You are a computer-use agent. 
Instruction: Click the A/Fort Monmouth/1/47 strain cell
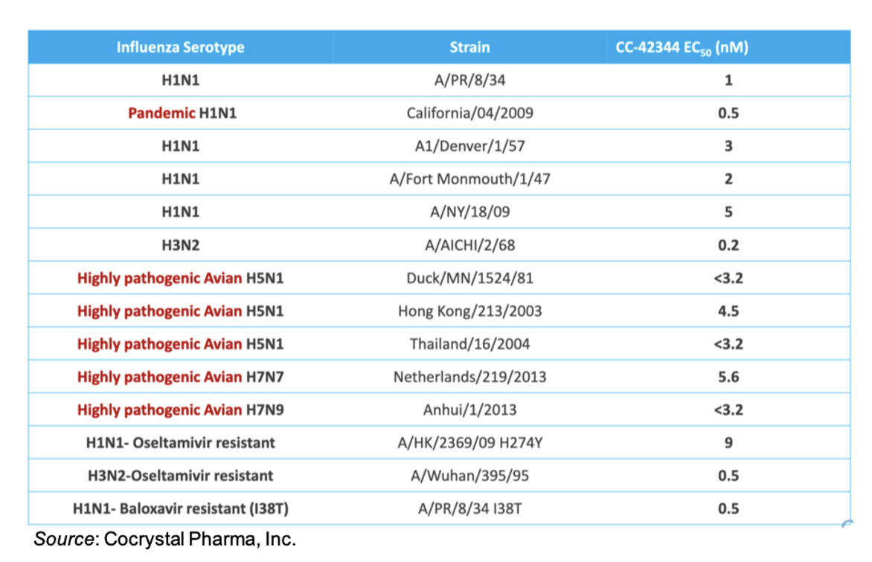[469, 179]
